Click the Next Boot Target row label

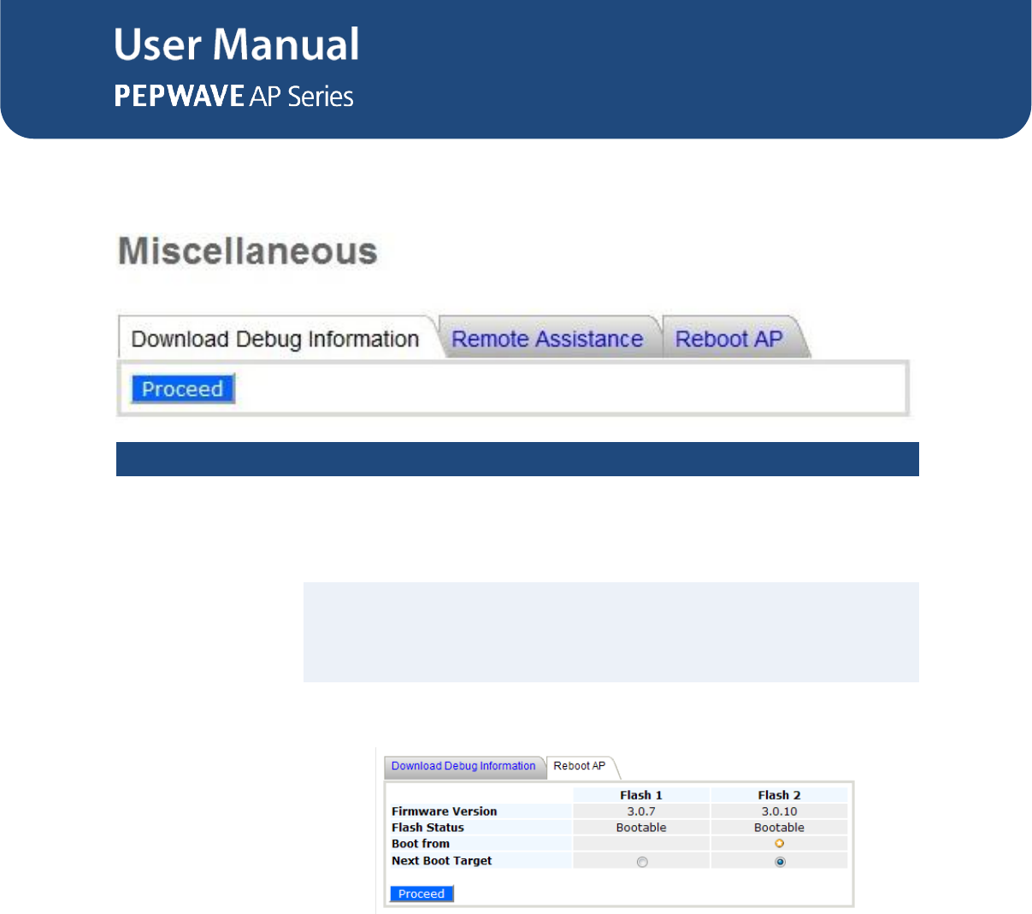(x=442, y=861)
